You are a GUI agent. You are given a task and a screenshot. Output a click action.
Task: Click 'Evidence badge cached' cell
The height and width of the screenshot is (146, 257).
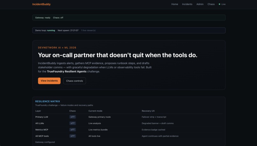pyautogui.click(x=153, y=130)
